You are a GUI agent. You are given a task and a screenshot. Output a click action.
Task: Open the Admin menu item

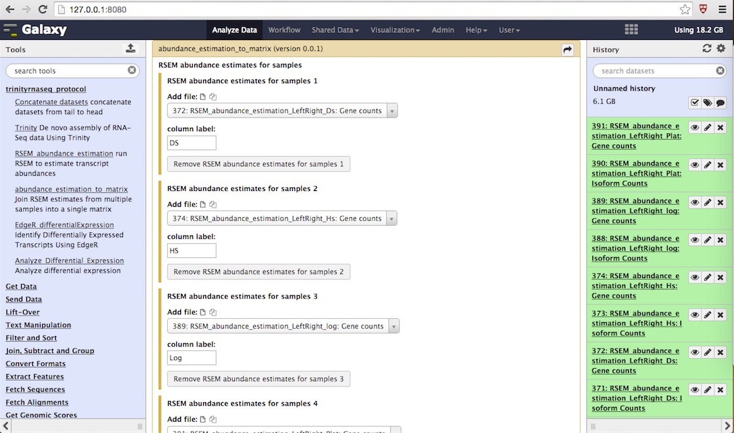pyautogui.click(x=443, y=30)
